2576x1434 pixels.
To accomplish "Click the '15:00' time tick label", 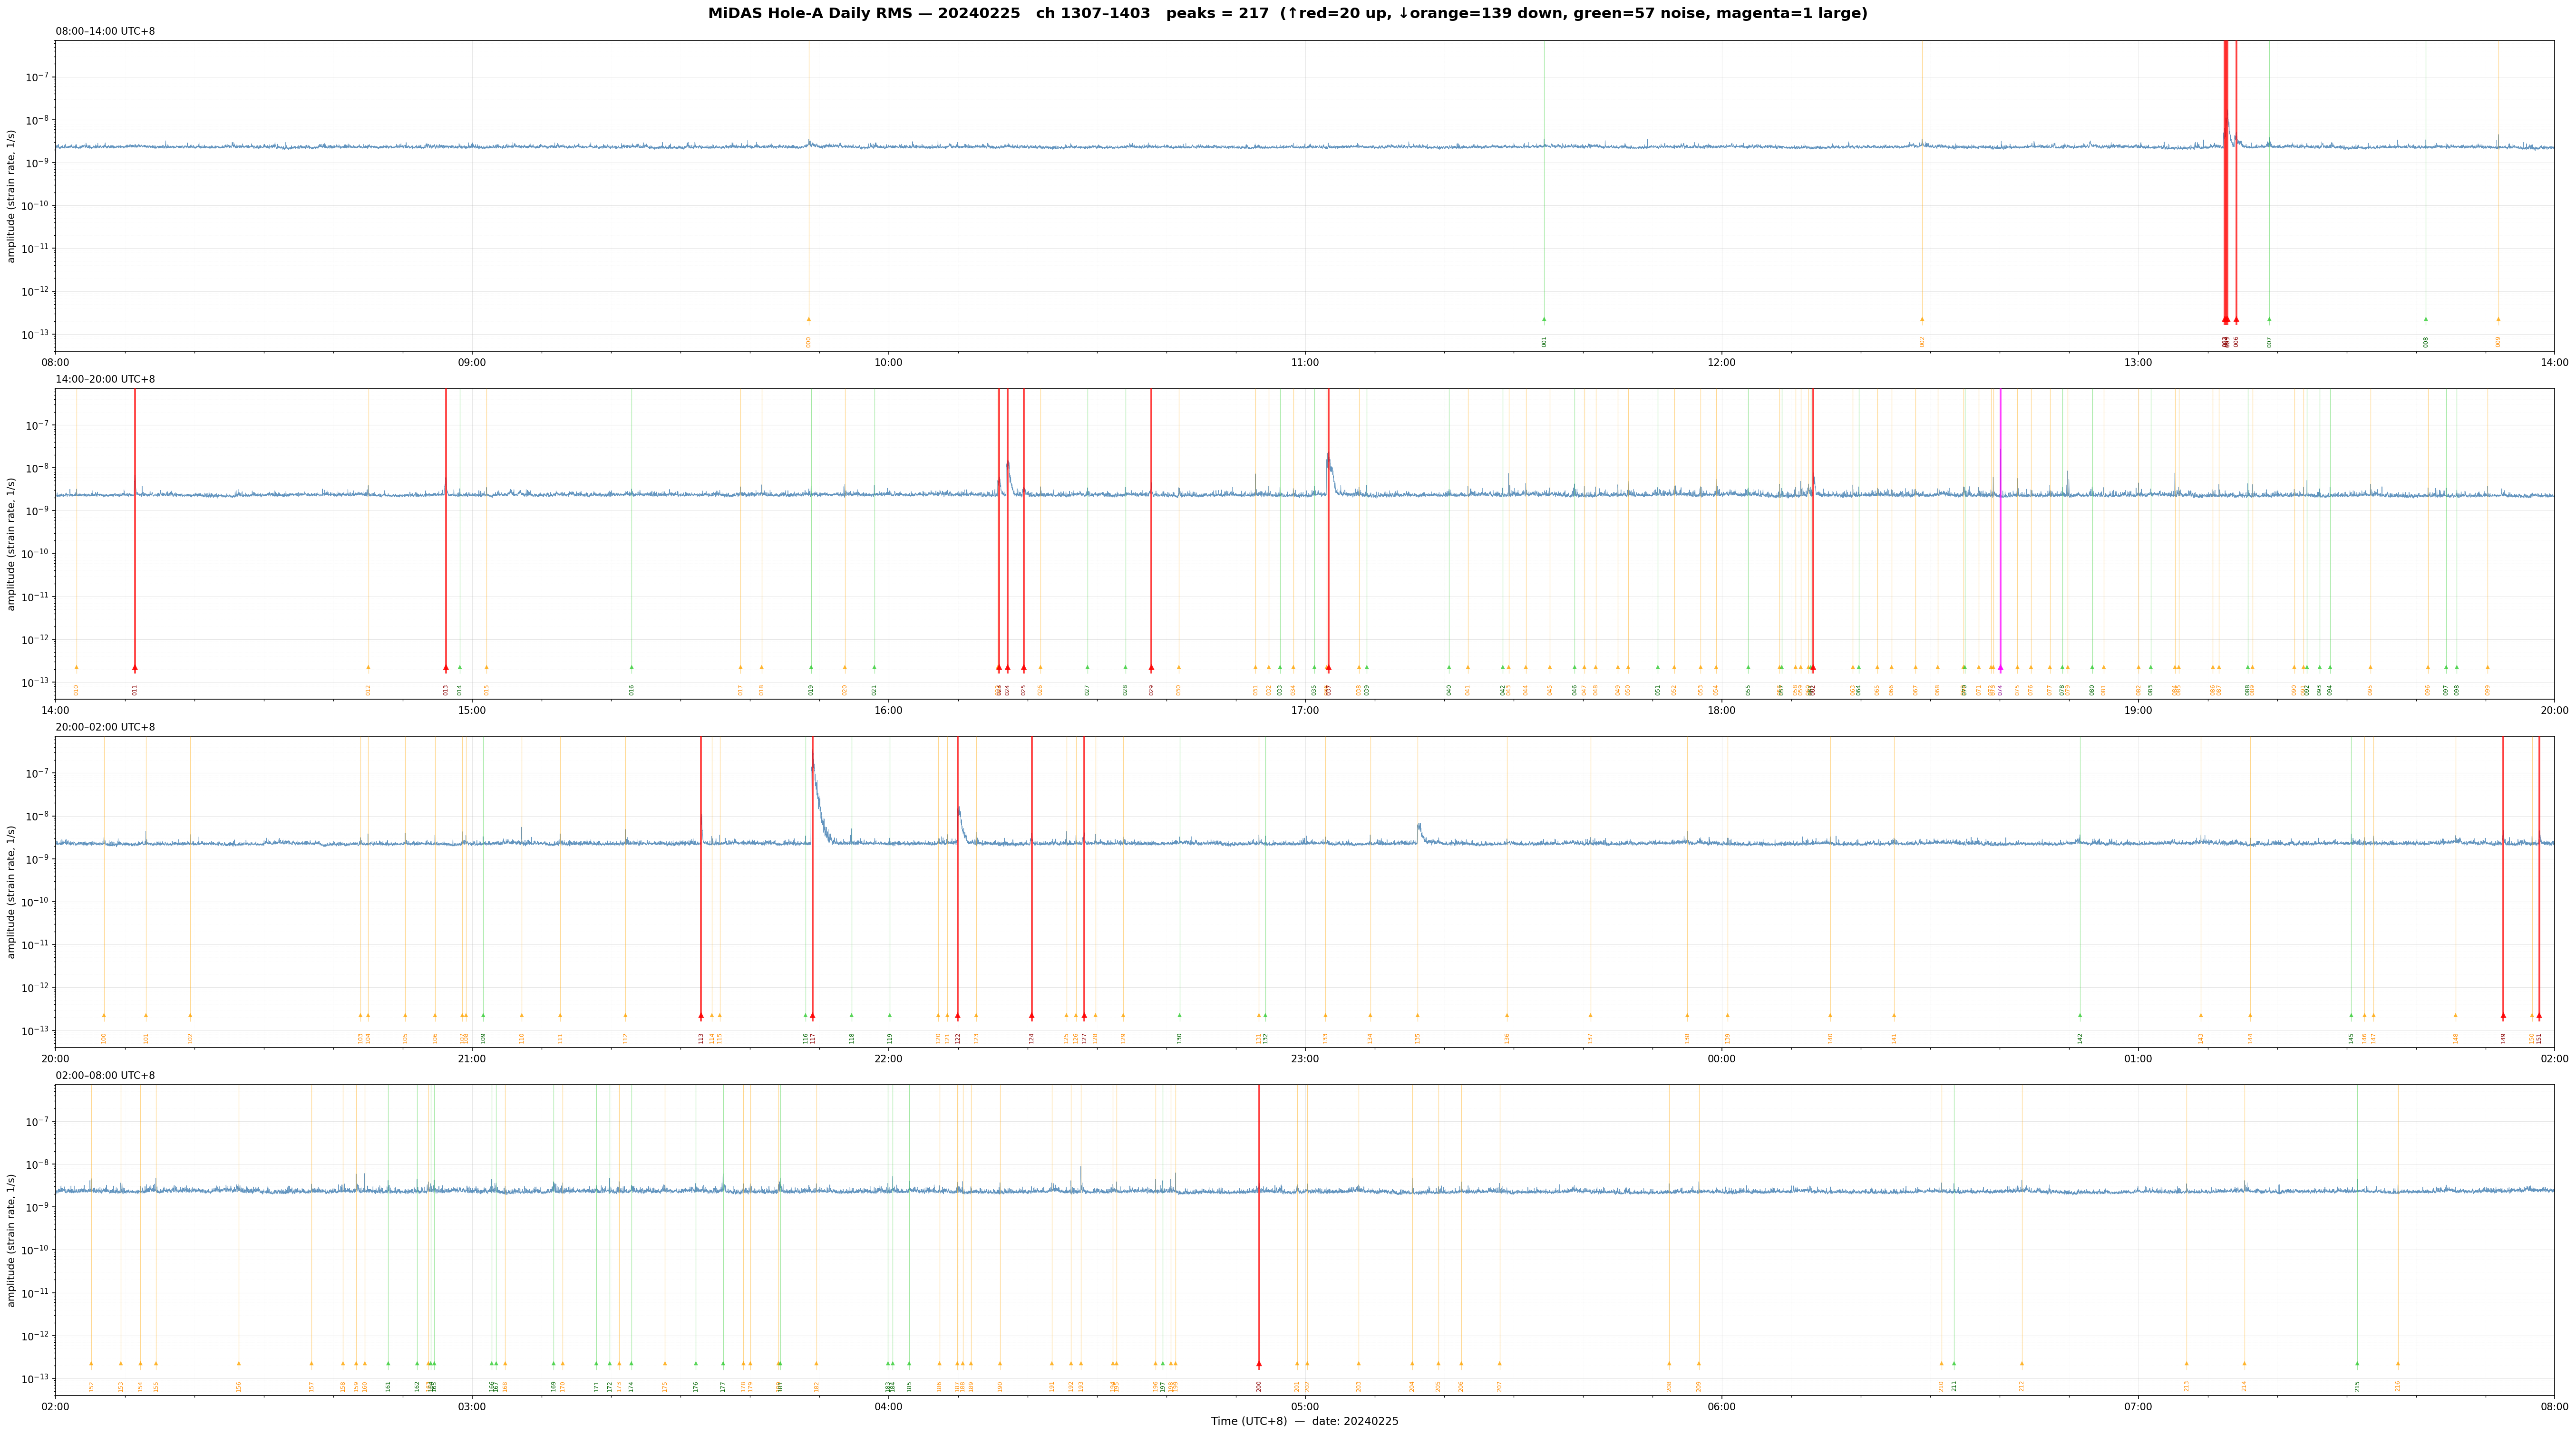I will (x=472, y=710).
